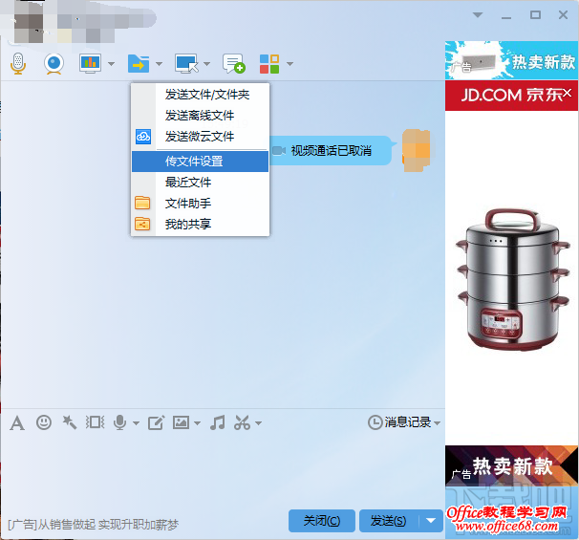Take a screenshot with scissors icon
The width and height of the screenshot is (579, 540).
point(243,422)
